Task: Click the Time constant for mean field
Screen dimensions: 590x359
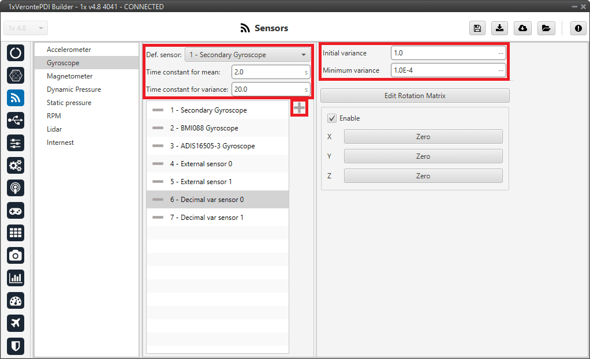Action: click(x=270, y=72)
